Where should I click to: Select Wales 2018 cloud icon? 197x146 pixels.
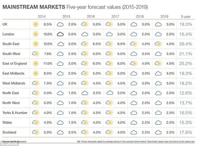pyautogui.click(x=134, y=122)
